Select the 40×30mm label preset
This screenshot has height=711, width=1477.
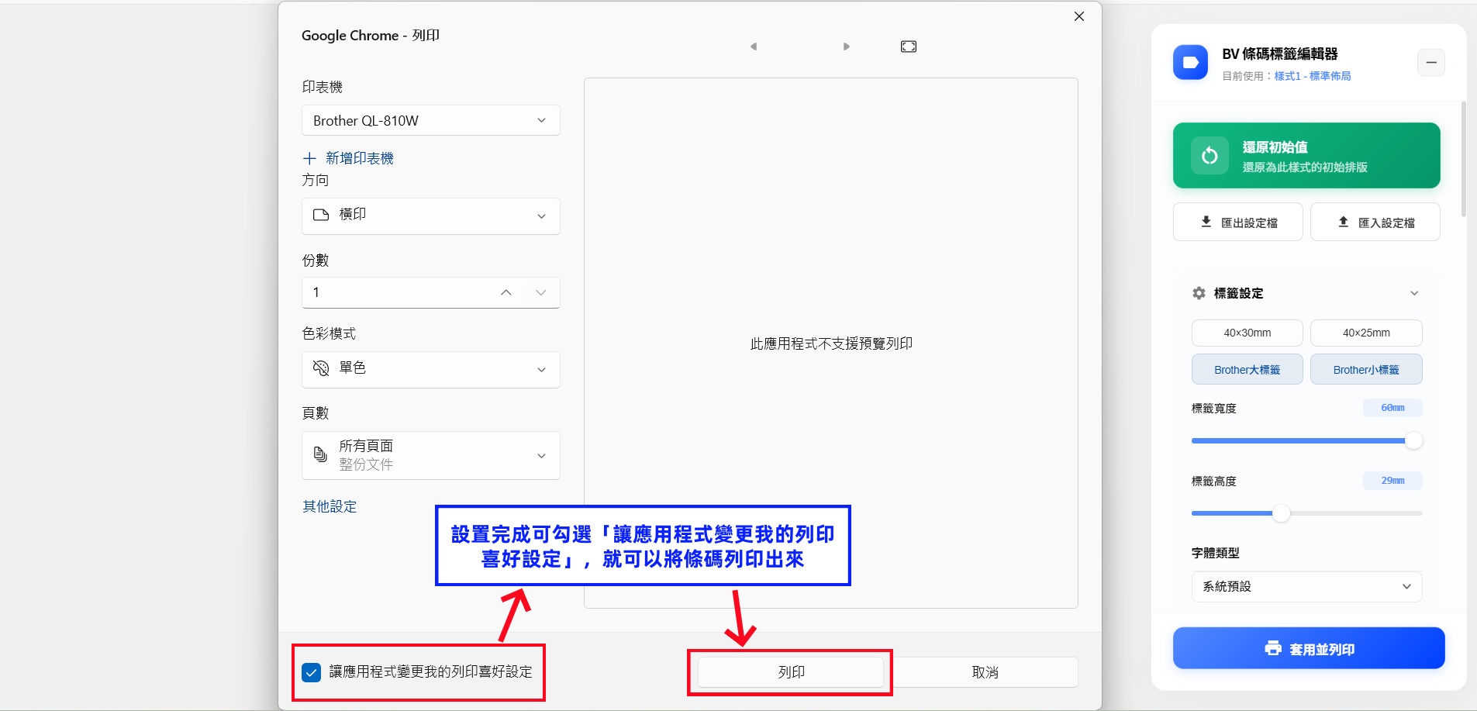1248,333
